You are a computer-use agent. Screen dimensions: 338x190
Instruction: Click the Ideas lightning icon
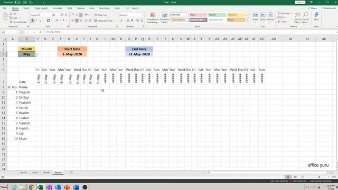click(x=316, y=15)
